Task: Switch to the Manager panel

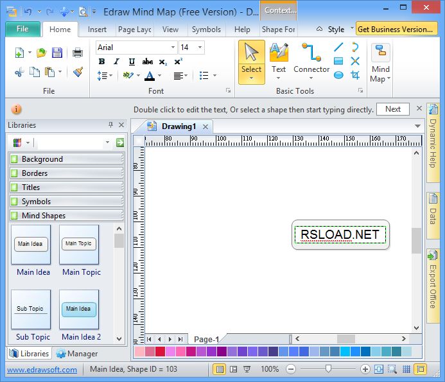Action: point(76,354)
